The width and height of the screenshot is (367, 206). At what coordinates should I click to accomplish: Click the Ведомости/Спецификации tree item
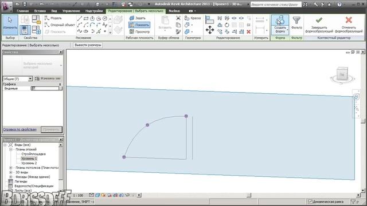click(x=34, y=186)
